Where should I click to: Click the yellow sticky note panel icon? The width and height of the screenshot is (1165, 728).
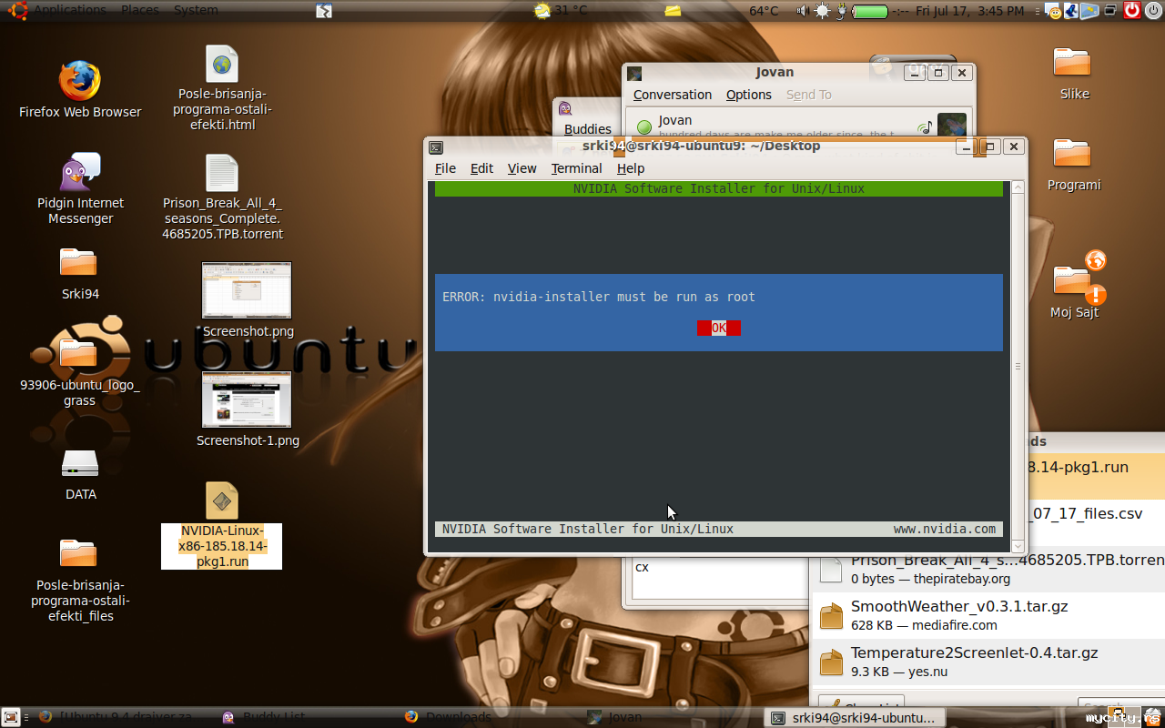click(673, 11)
